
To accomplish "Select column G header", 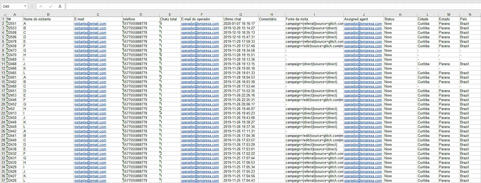I will click(x=241, y=15).
